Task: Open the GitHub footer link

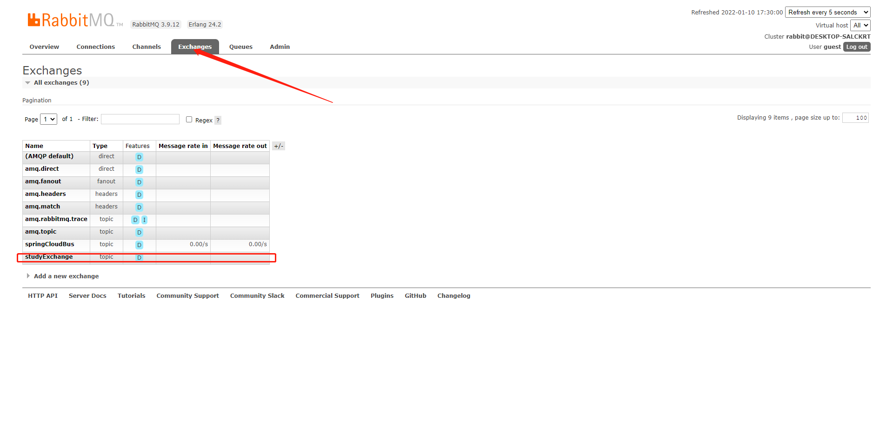Action: 415,296
